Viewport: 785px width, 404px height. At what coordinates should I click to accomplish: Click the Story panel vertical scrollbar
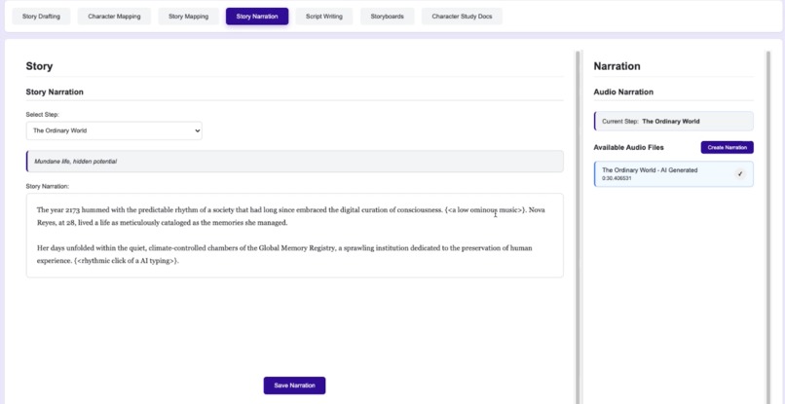click(578, 227)
